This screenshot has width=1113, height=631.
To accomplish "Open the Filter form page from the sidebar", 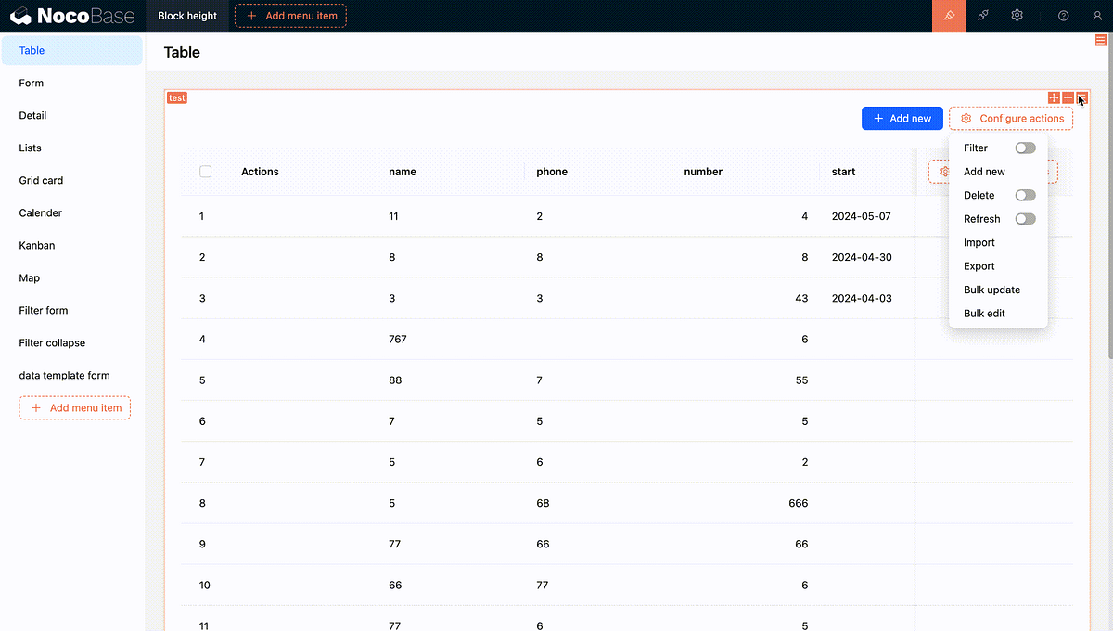I will (44, 310).
